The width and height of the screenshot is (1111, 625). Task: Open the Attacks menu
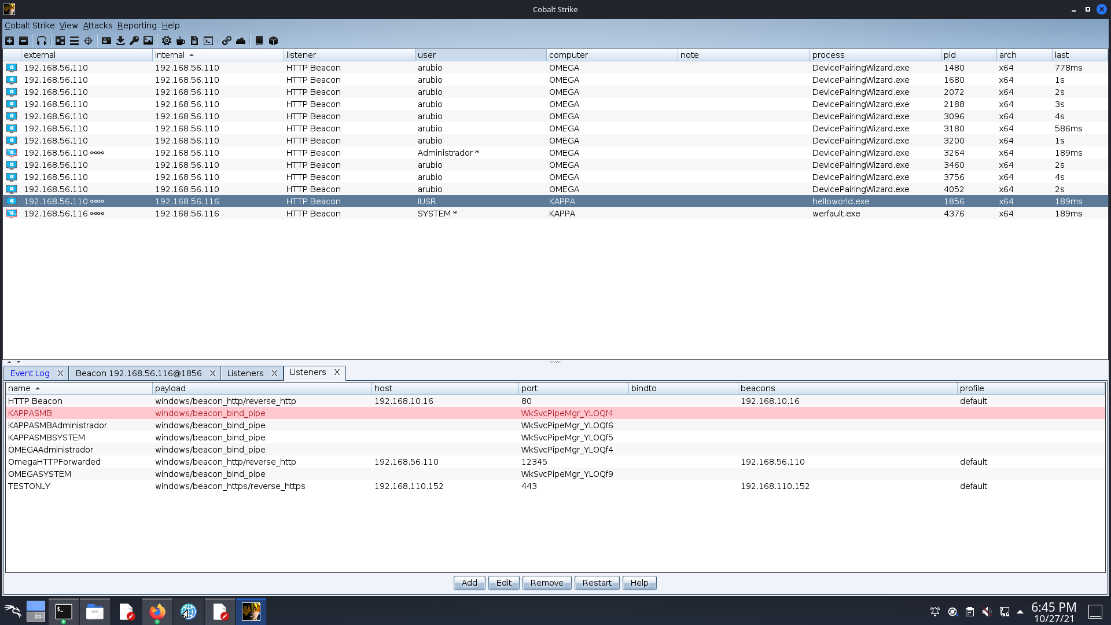tap(98, 25)
